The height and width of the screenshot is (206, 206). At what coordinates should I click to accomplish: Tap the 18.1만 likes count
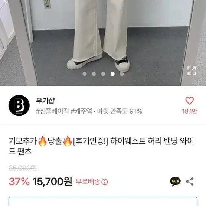coord(190,111)
